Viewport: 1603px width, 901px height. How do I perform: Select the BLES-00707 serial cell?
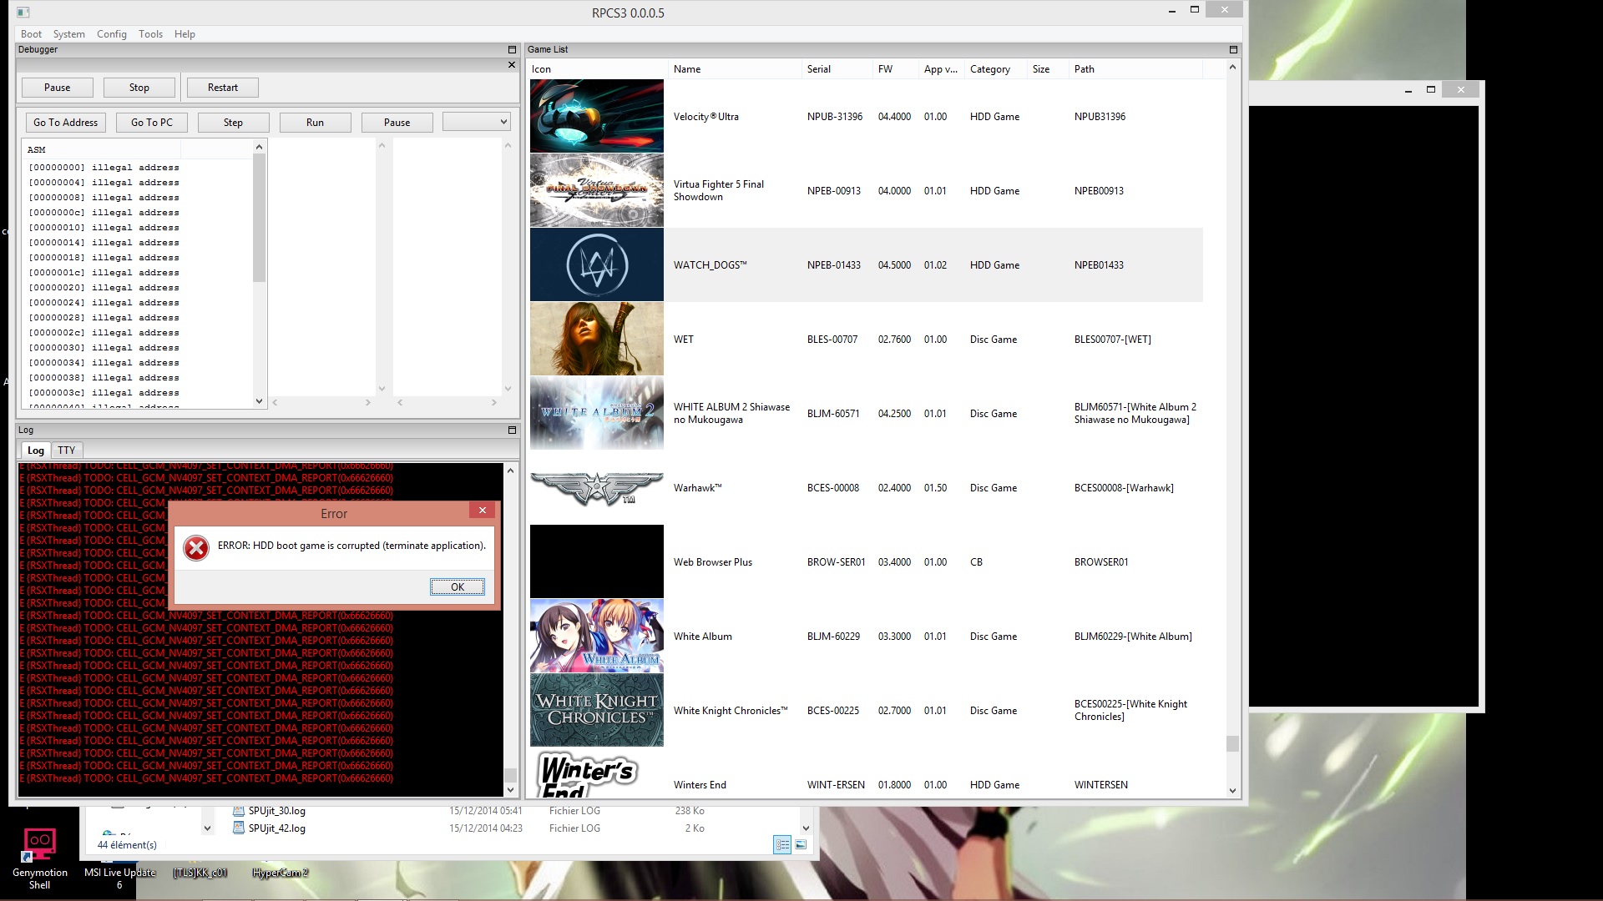(x=832, y=340)
